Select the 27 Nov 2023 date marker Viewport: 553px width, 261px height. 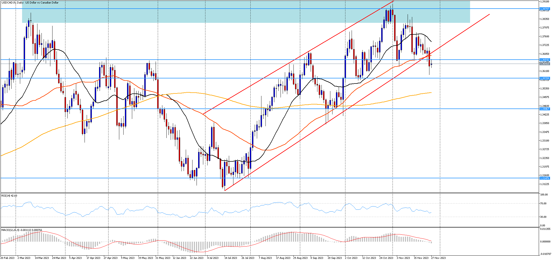click(439, 258)
